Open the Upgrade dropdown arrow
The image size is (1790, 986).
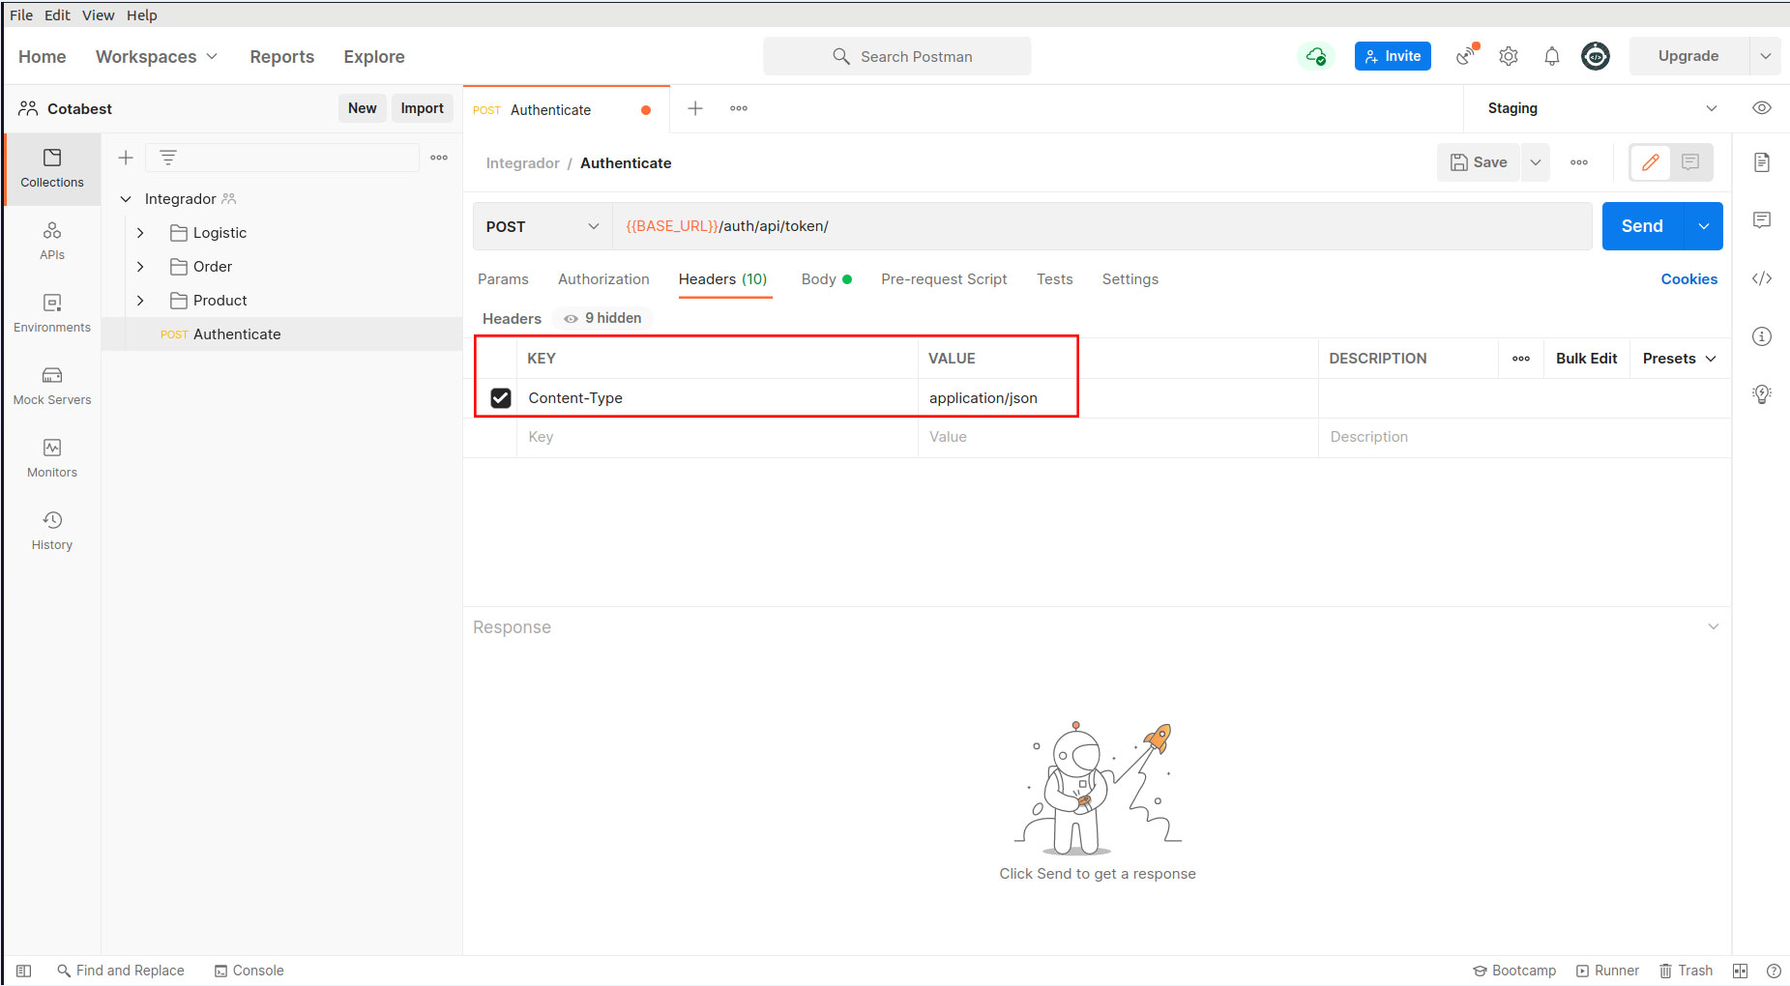click(1765, 56)
